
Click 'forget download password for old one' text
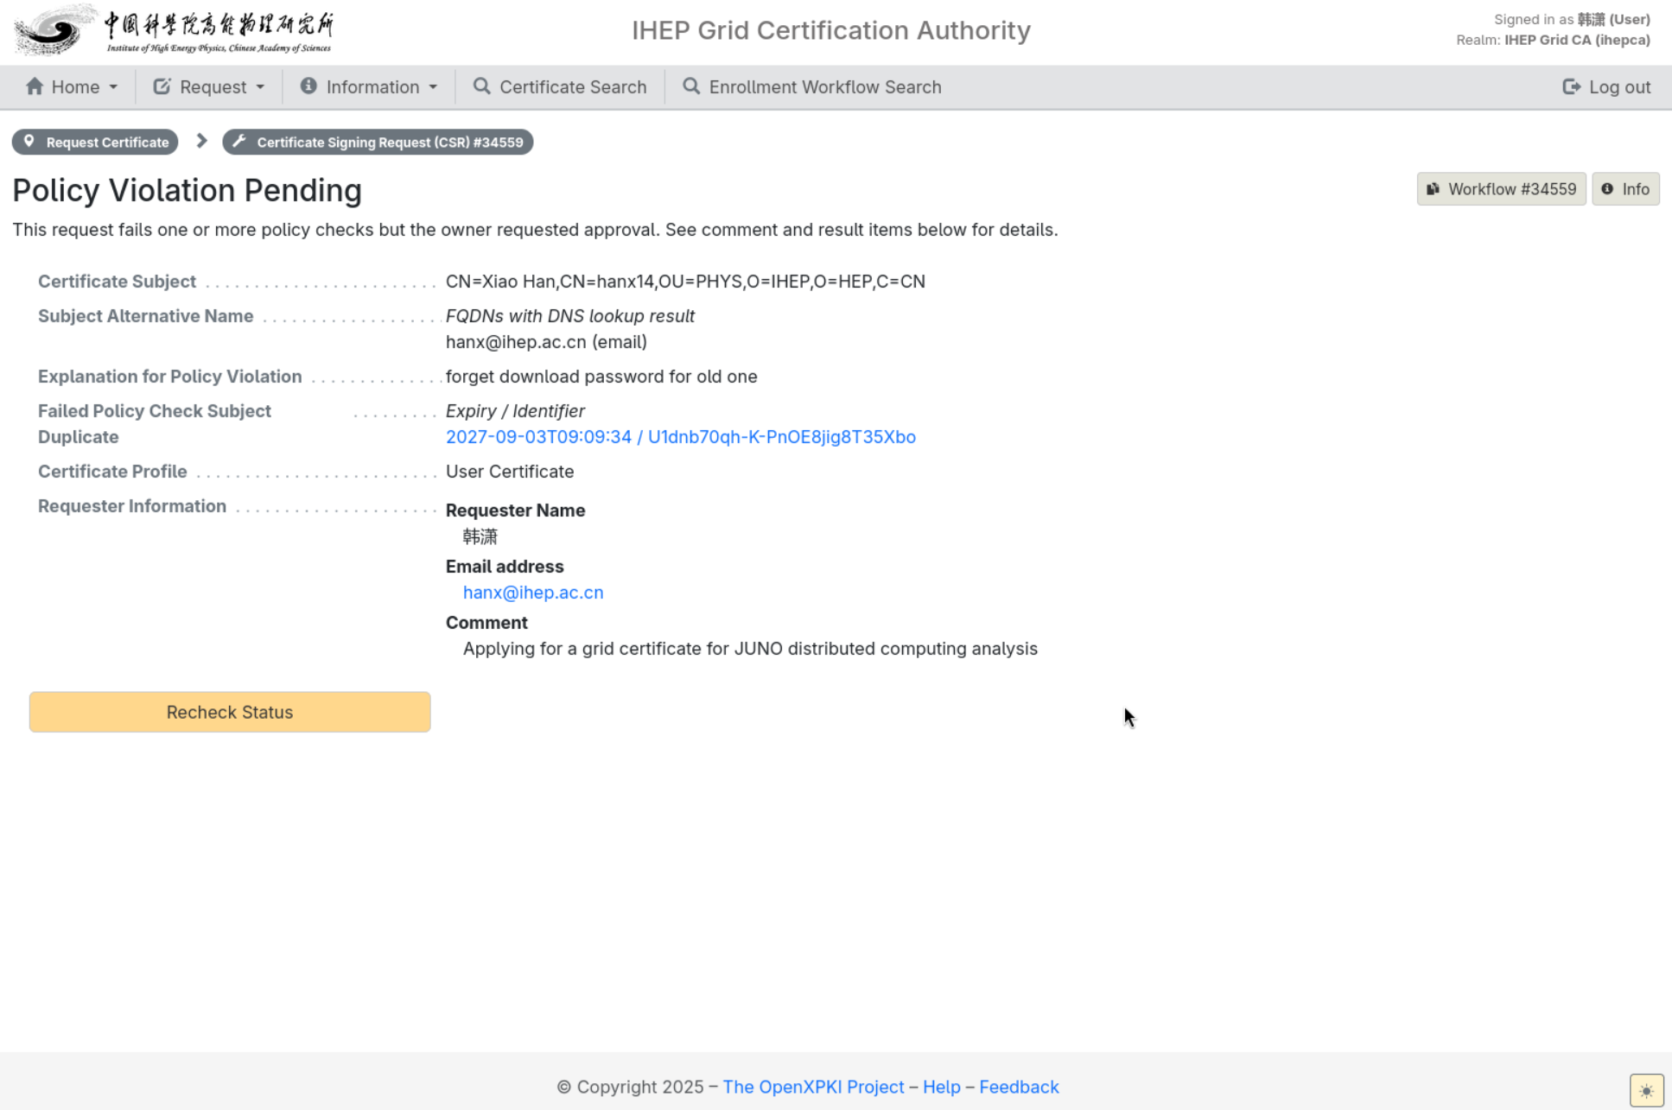[x=601, y=377]
